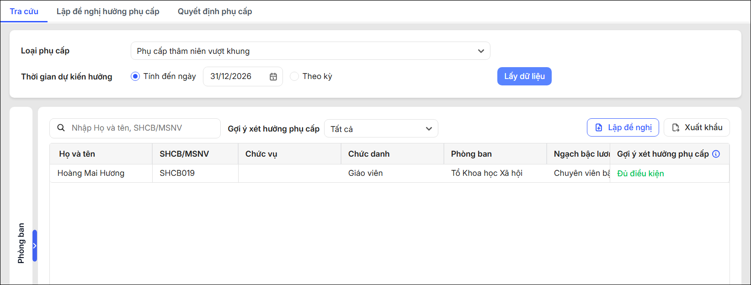The width and height of the screenshot is (751, 285).
Task: Switch to Quyết định phụ cấp tab
Action: click(x=215, y=11)
